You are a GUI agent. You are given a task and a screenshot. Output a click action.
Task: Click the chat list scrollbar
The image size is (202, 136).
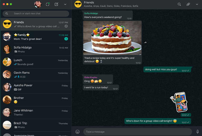point(71,53)
